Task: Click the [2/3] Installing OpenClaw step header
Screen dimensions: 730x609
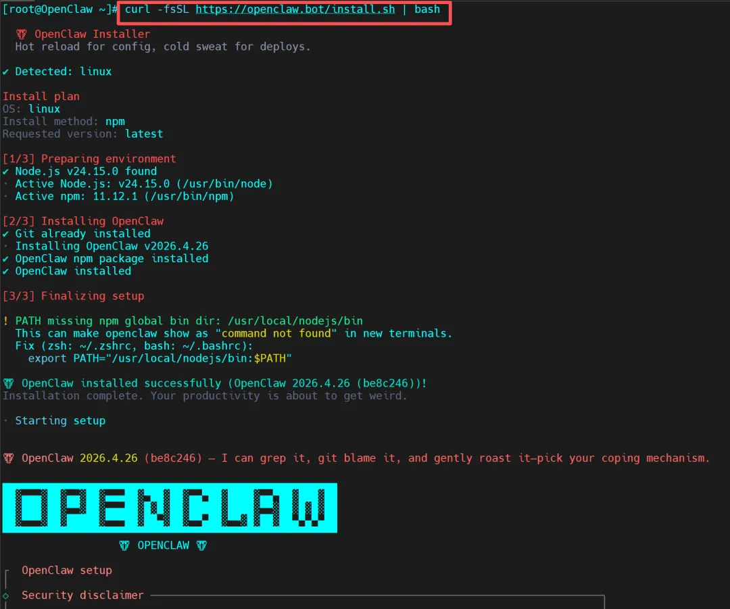Action: (83, 221)
